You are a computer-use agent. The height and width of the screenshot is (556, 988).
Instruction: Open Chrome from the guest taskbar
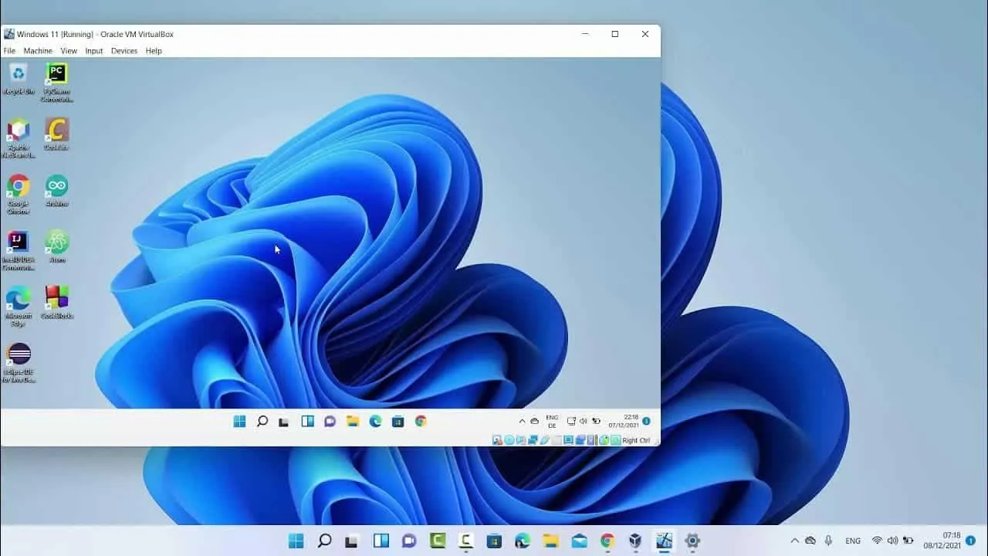(x=421, y=421)
